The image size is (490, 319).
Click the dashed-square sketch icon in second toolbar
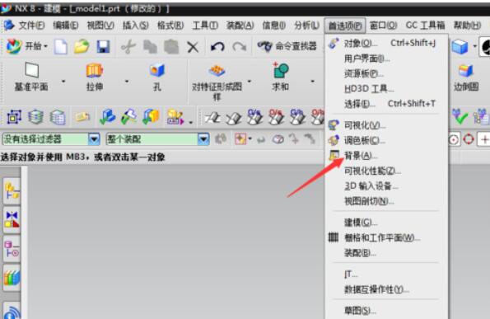pyautogui.click(x=14, y=117)
